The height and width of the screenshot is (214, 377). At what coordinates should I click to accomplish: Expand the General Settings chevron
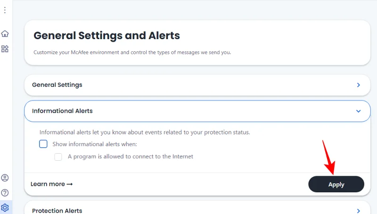pyautogui.click(x=358, y=85)
